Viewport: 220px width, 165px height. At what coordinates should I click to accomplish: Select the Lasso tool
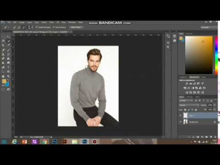(3, 41)
